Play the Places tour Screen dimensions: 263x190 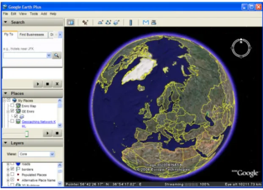point(47,133)
